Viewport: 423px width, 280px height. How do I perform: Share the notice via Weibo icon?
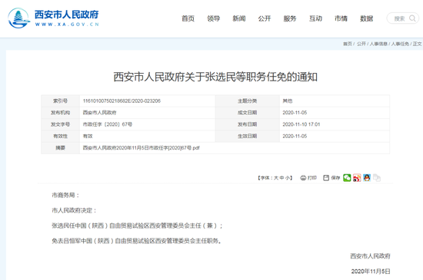pos(357,178)
